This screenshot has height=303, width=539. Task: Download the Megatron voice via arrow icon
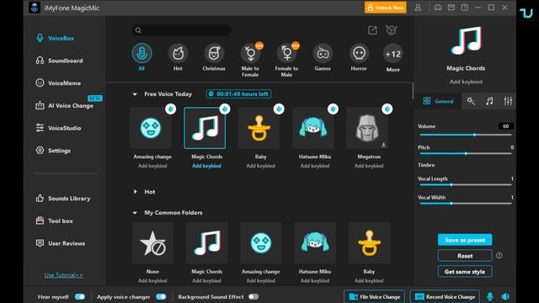coord(384,145)
